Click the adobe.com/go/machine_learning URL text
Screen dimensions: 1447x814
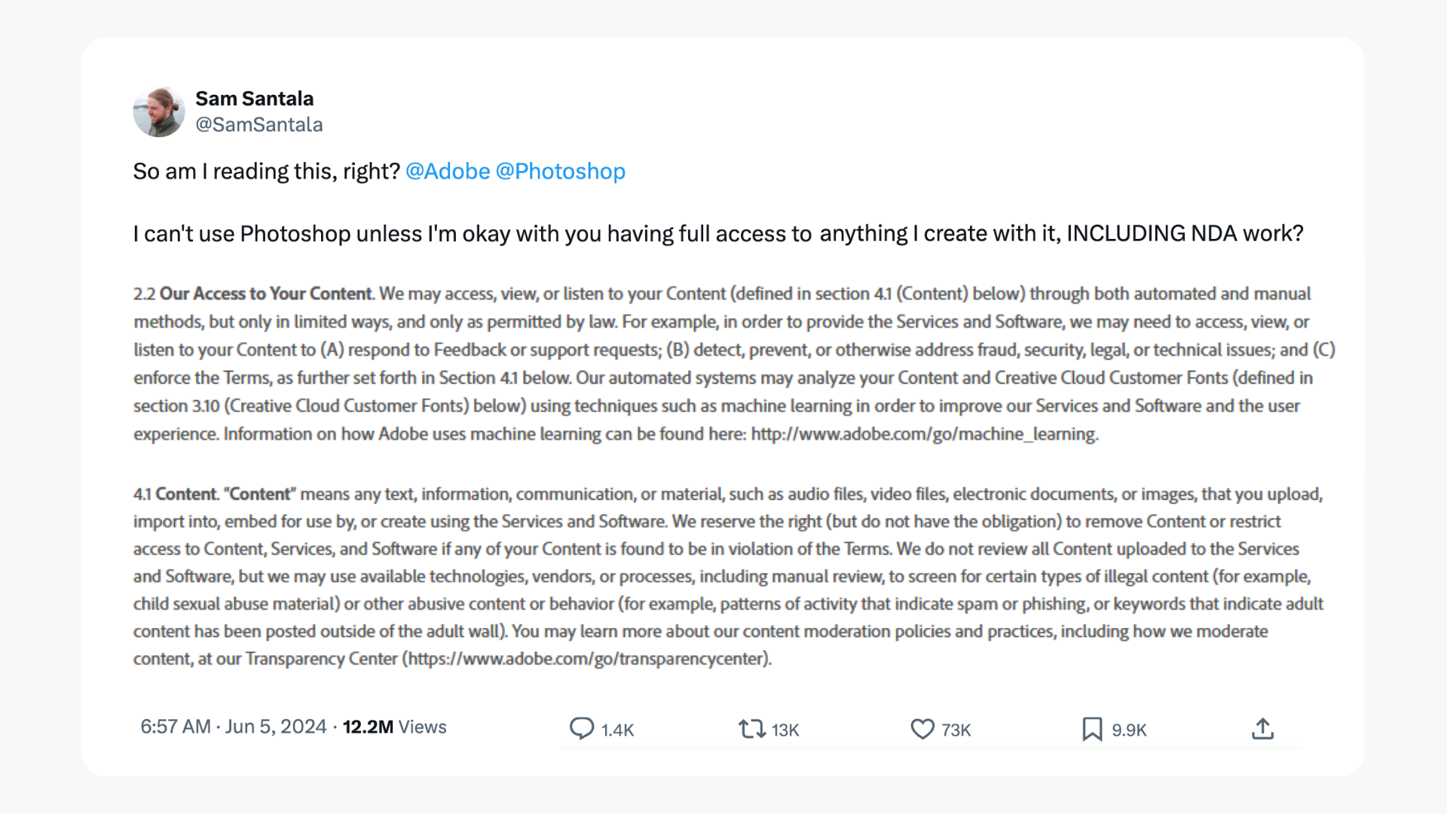924,434
